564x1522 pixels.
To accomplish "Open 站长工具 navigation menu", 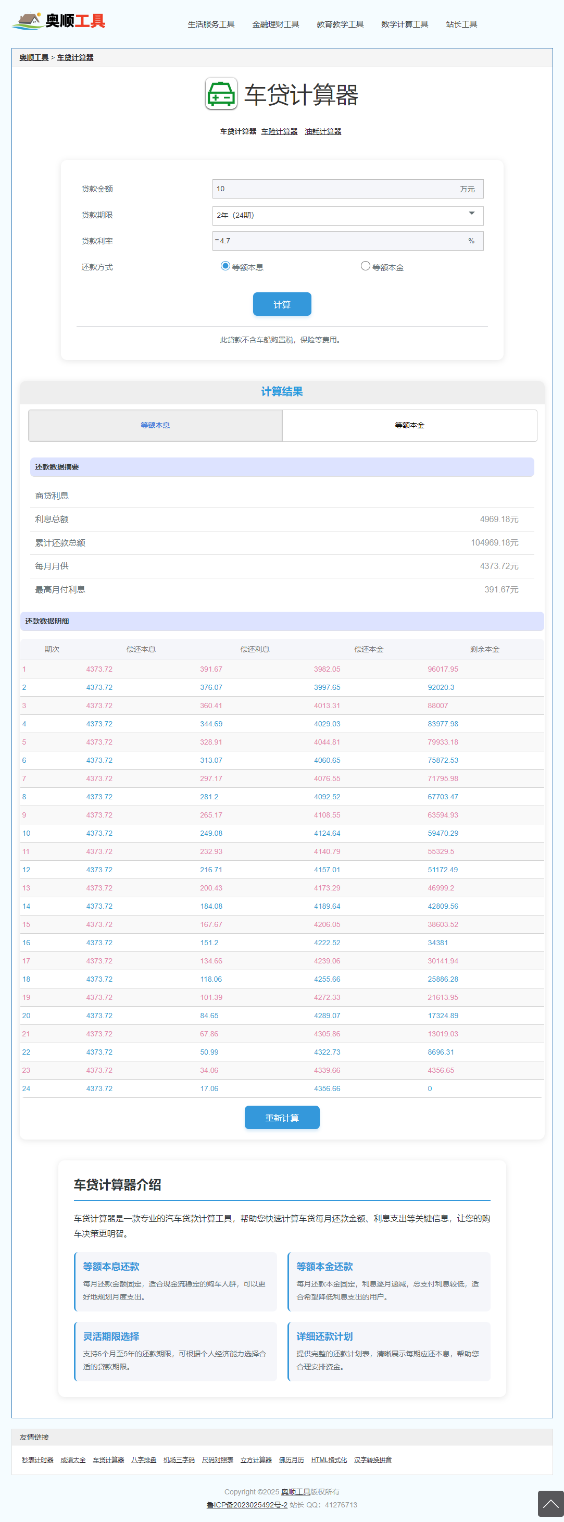I will [461, 24].
